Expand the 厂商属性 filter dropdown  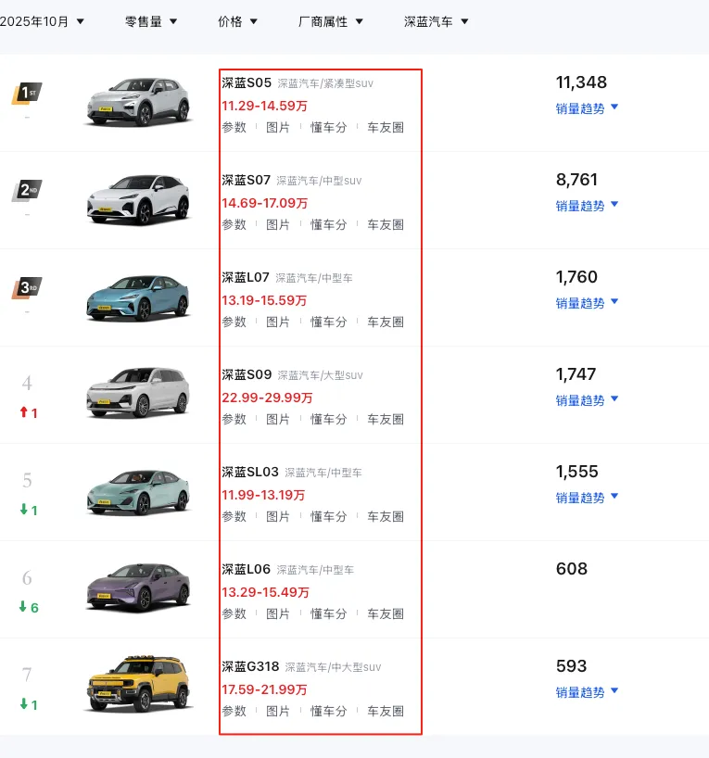point(331,21)
